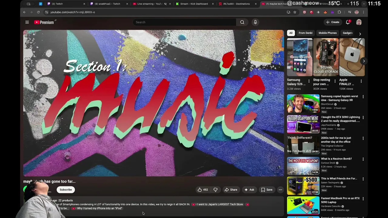388x218 pixels.
Task: Open the -$500 gaming PC video thumbnail
Action: click(x=303, y=186)
